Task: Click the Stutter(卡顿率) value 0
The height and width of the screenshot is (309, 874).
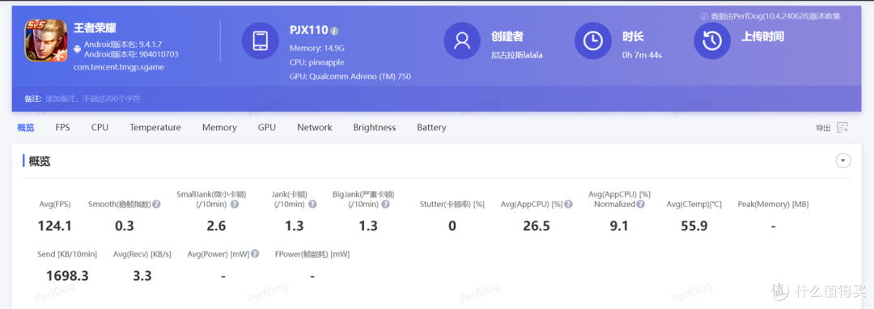Action: (x=452, y=226)
